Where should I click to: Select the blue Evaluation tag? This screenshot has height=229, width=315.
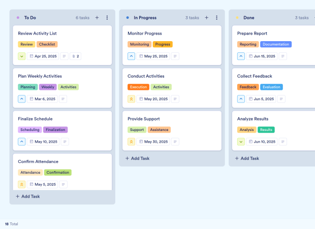271,87
